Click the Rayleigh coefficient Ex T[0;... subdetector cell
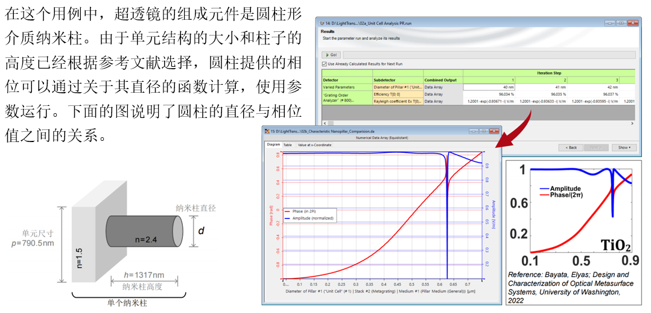The image size is (651, 313). [398, 101]
